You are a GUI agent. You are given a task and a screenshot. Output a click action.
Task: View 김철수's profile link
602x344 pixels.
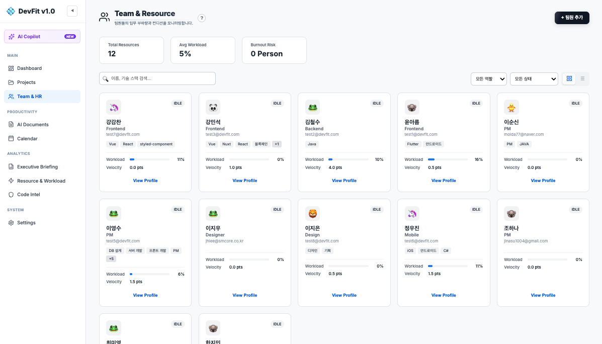click(x=344, y=180)
